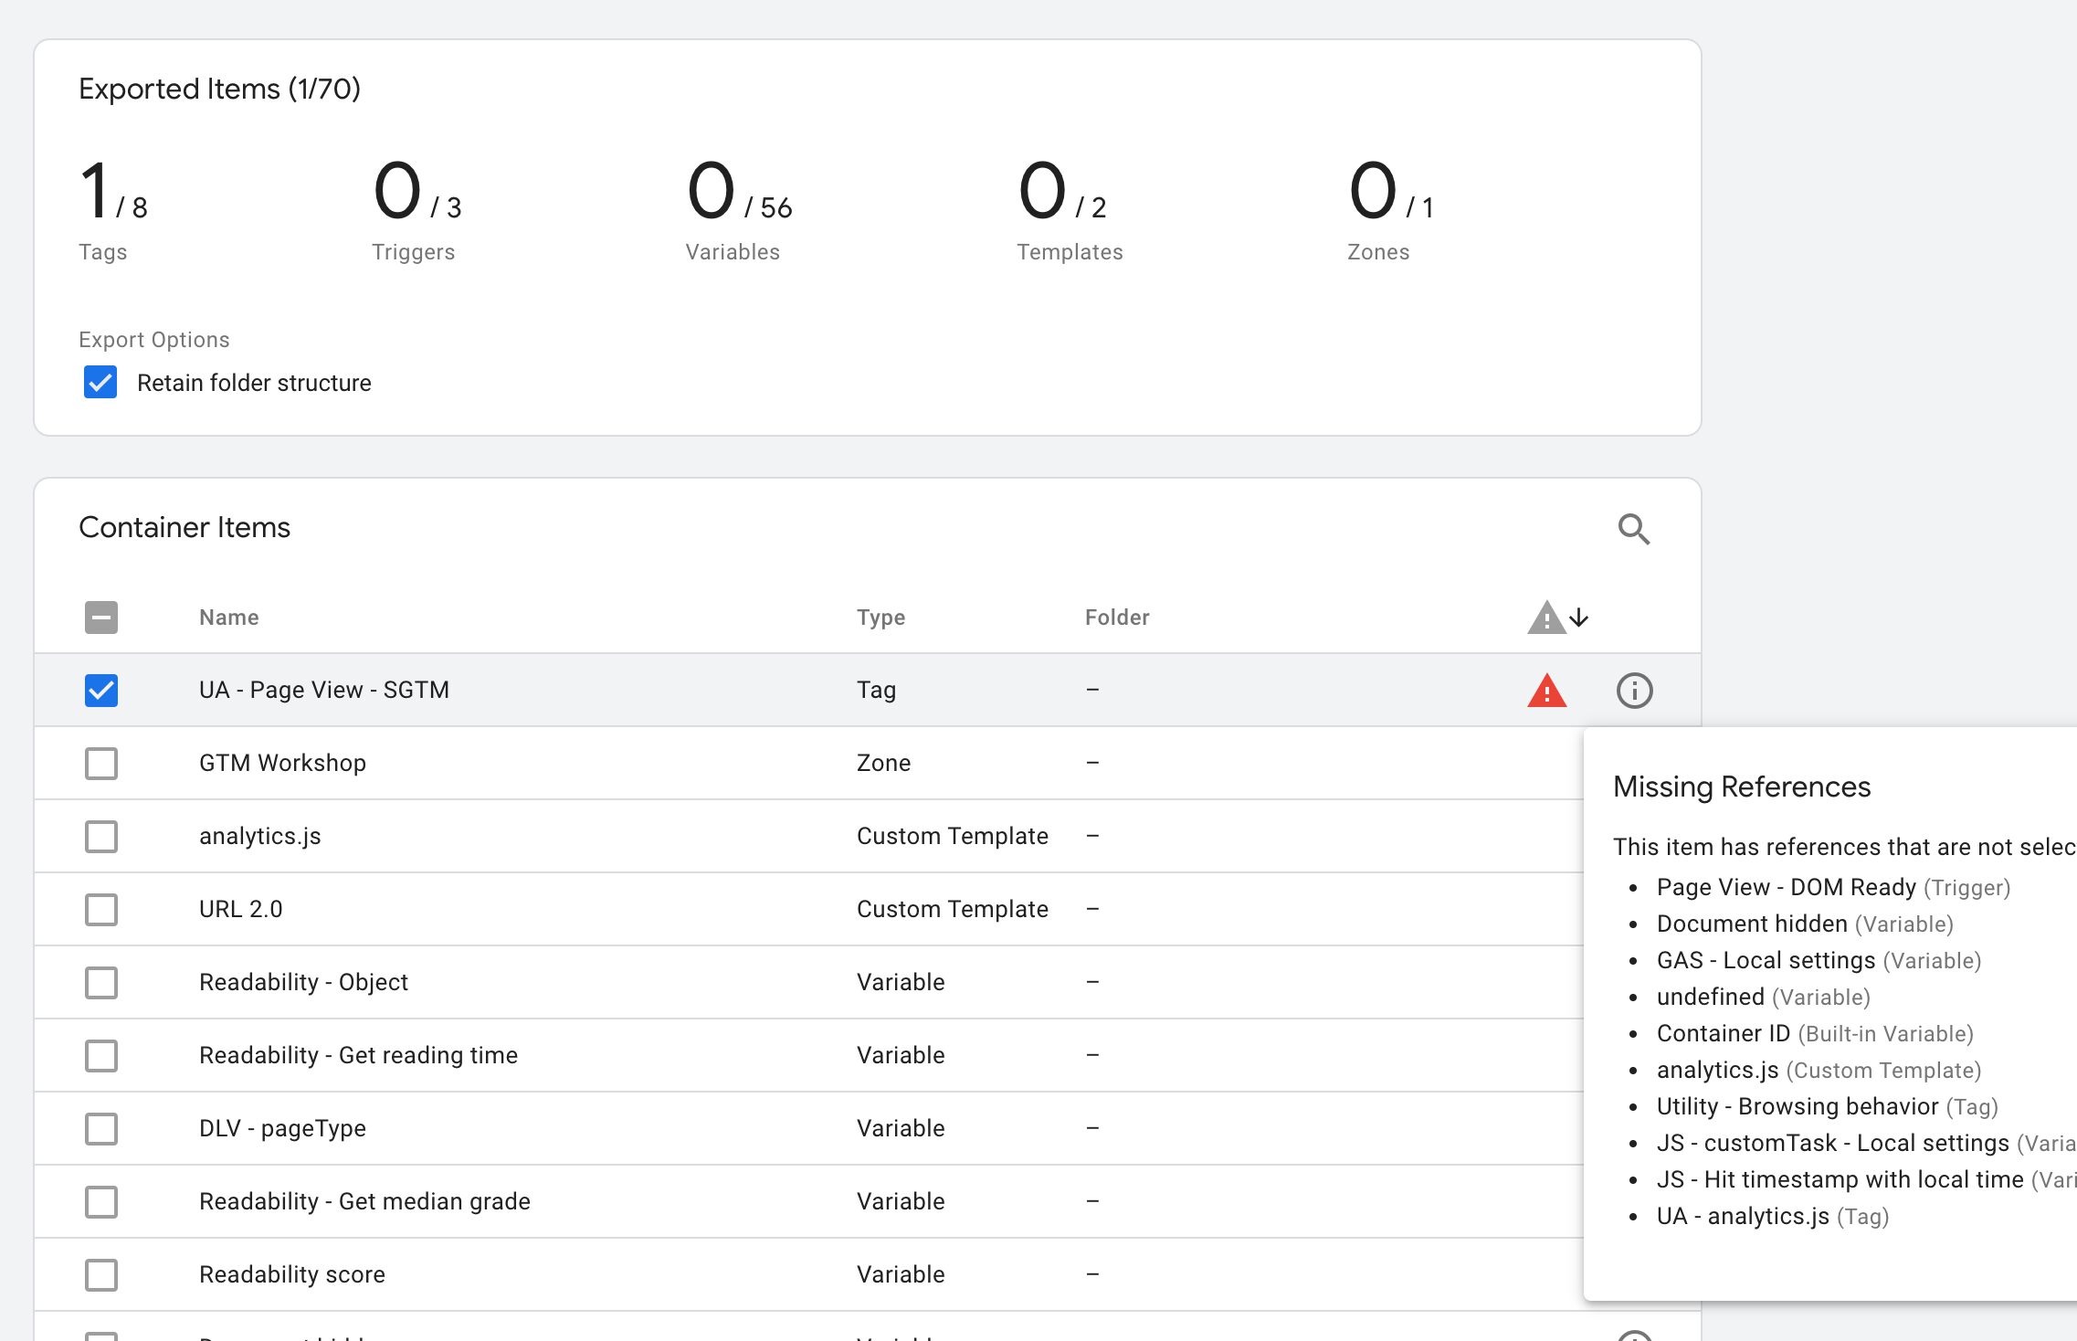Sort the table by the Name column header
The width and height of the screenshot is (2077, 1341).
[229, 618]
